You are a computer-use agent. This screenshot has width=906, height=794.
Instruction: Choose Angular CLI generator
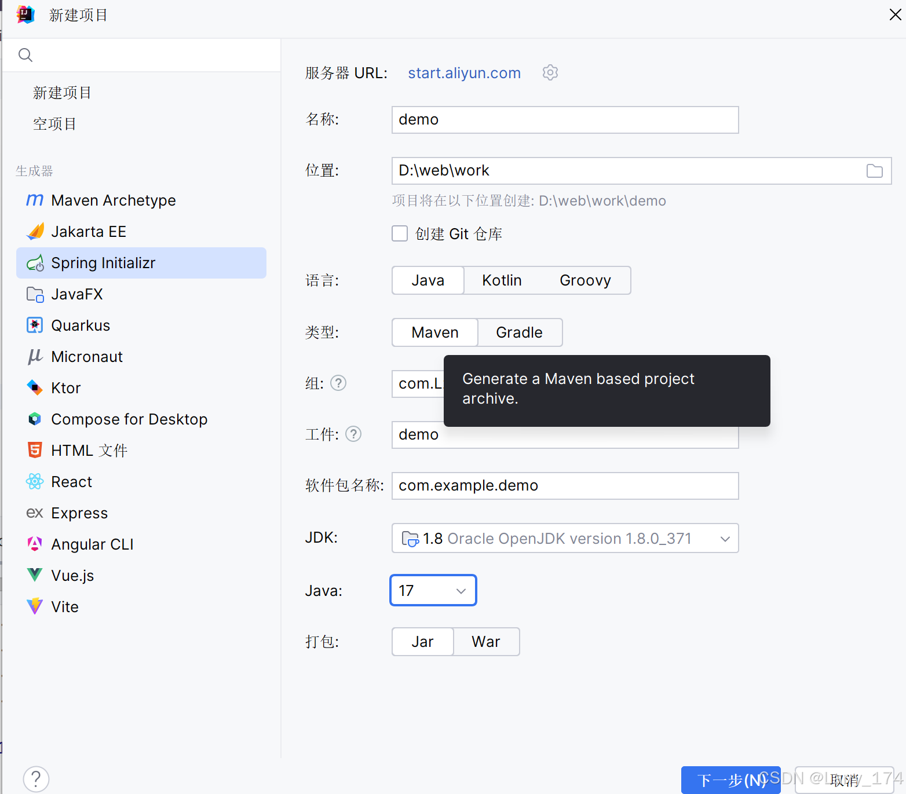pos(141,544)
